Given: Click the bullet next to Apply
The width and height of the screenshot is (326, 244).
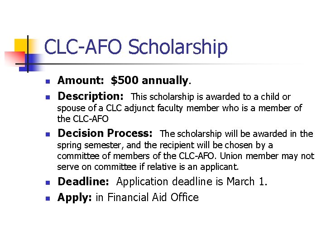Looking at the screenshot, I should coord(47,198).
